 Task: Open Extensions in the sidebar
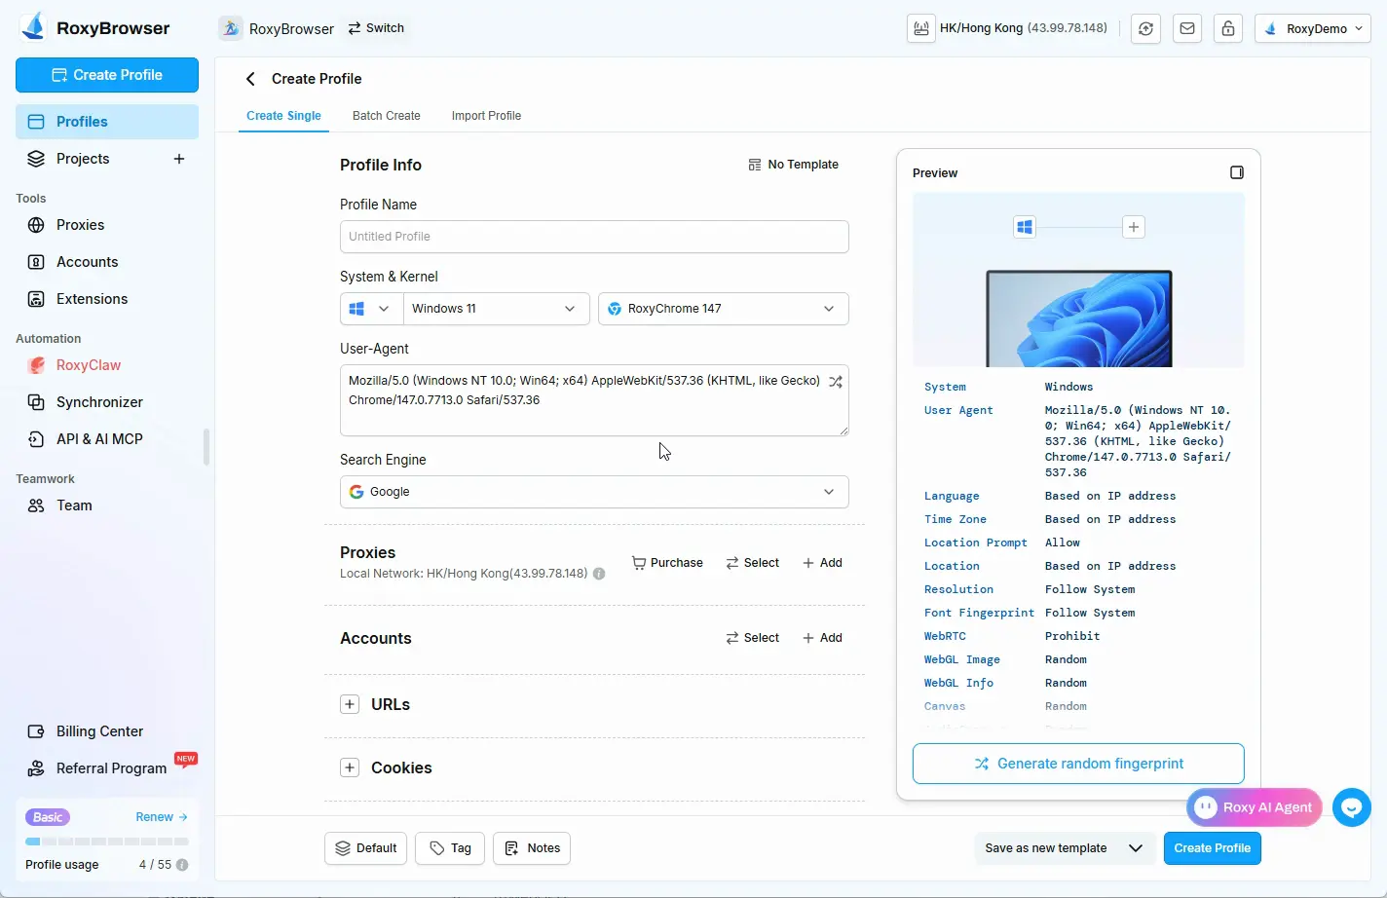click(x=107, y=299)
